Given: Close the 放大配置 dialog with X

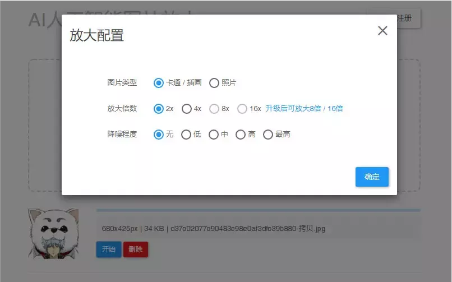Looking at the screenshot, I should 382,30.
